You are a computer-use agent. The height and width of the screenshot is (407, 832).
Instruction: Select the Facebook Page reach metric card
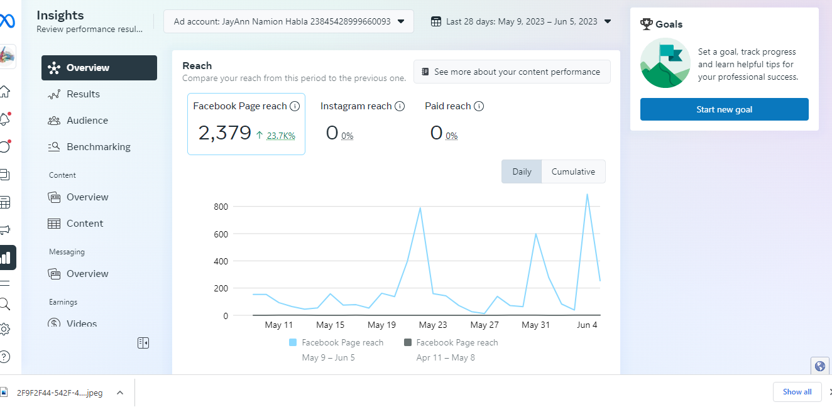pos(246,124)
